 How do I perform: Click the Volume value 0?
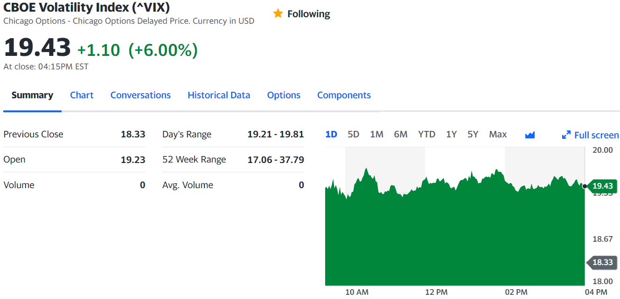pos(143,185)
